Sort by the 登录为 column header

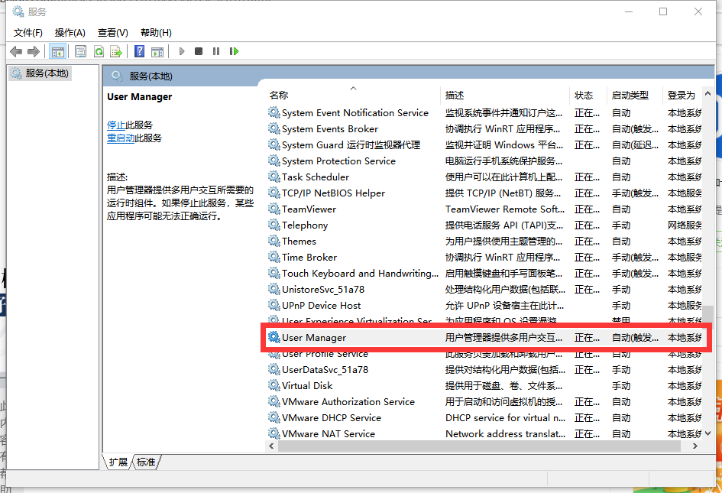click(x=682, y=95)
